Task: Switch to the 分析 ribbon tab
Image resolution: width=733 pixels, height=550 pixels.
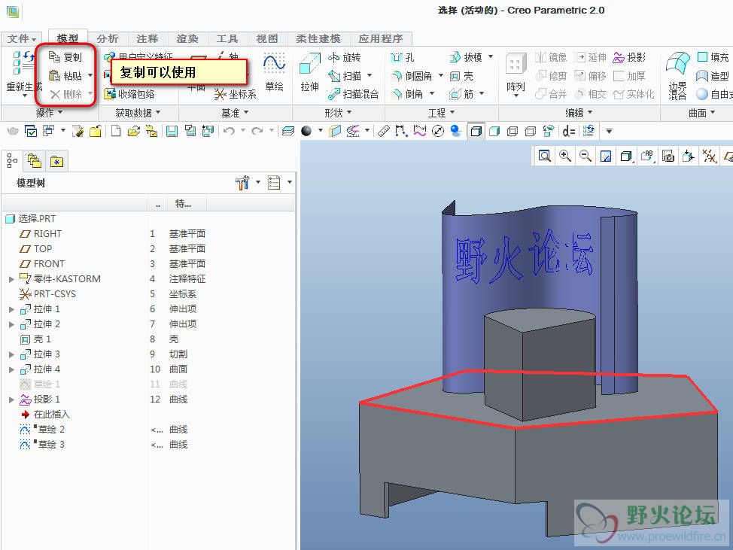Action: tap(108, 38)
